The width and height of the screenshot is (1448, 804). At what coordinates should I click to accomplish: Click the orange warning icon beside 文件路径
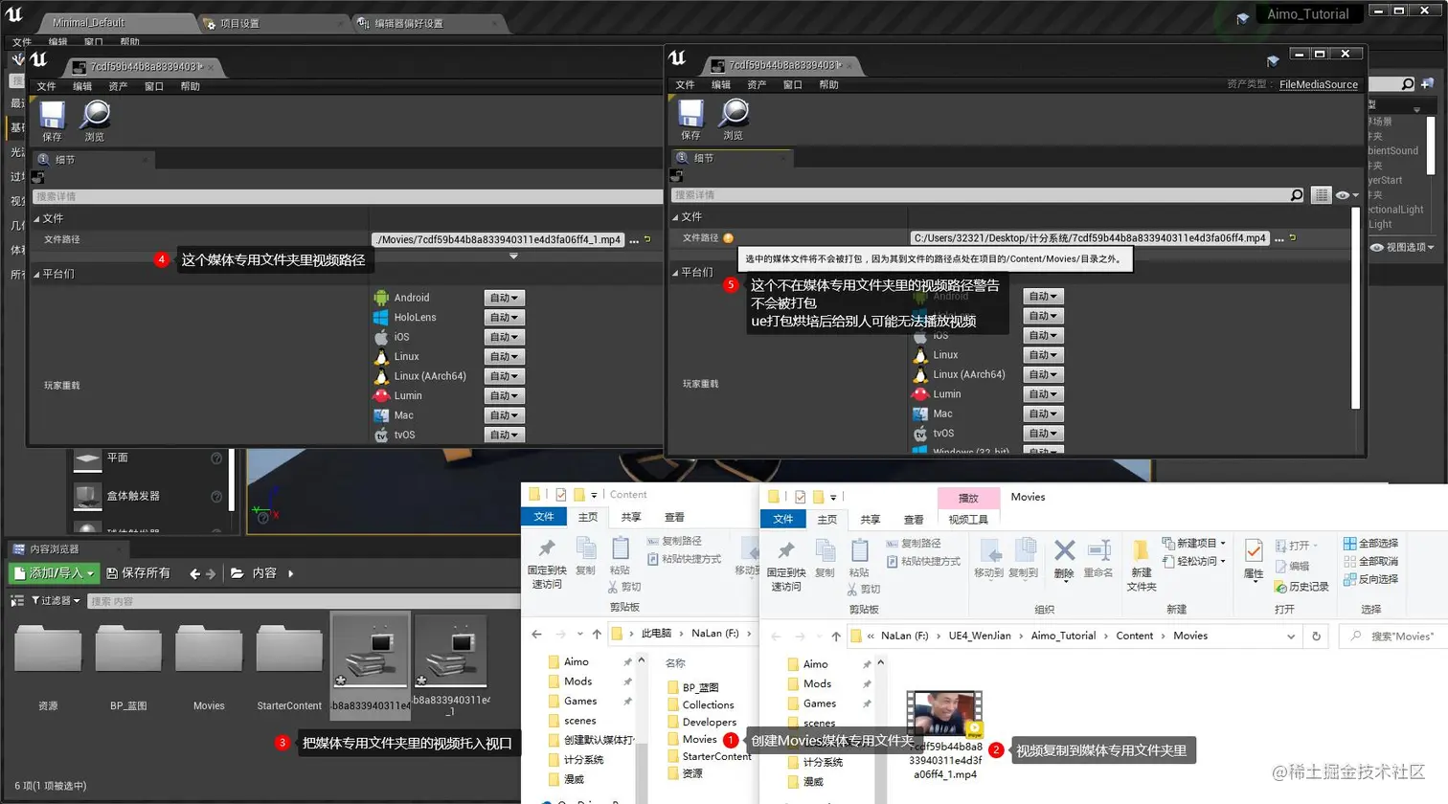(728, 238)
